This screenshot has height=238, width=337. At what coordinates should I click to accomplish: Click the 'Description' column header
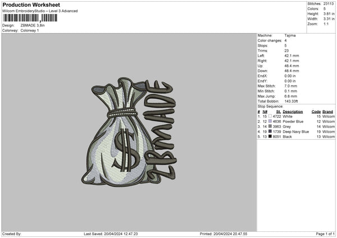[x=293, y=112]
